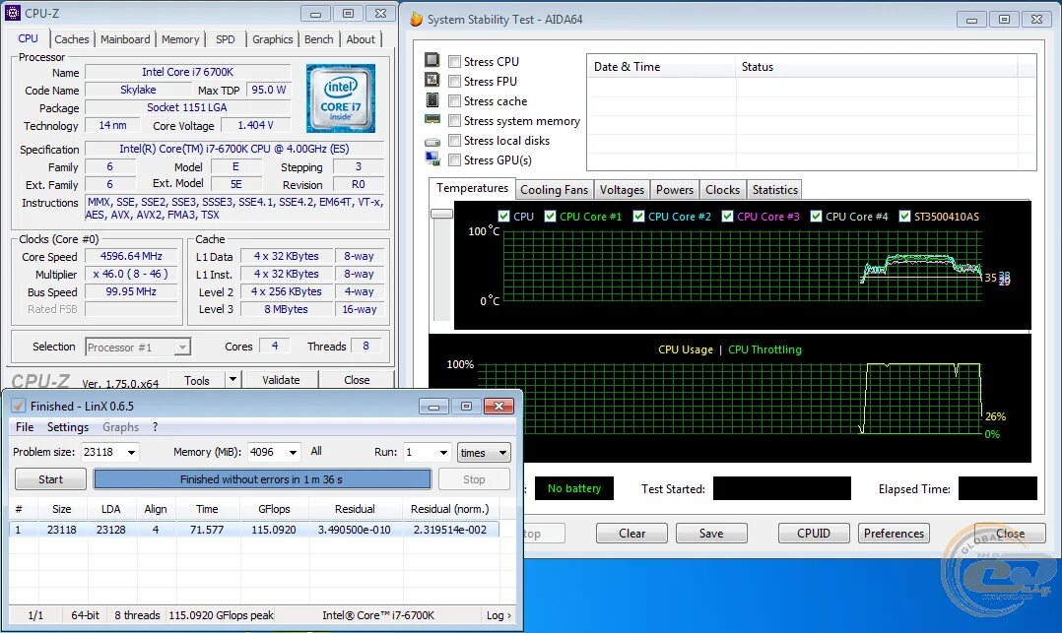1062x633 pixels.
Task: Uncheck the ST3500410AS graph checkbox
Action: click(x=904, y=216)
